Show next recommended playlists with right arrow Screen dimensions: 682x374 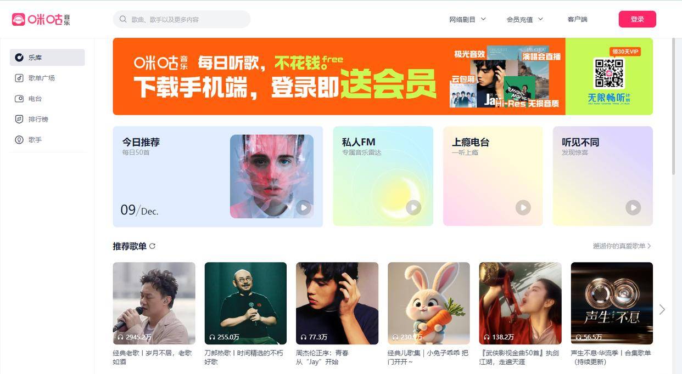pyautogui.click(x=662, y=310)
